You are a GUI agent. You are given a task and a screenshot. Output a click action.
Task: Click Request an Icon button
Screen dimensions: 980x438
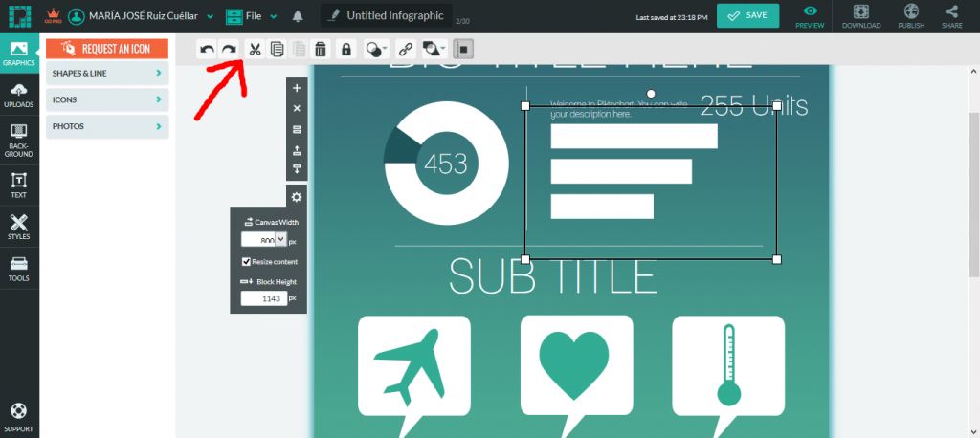tap(107, 49)
